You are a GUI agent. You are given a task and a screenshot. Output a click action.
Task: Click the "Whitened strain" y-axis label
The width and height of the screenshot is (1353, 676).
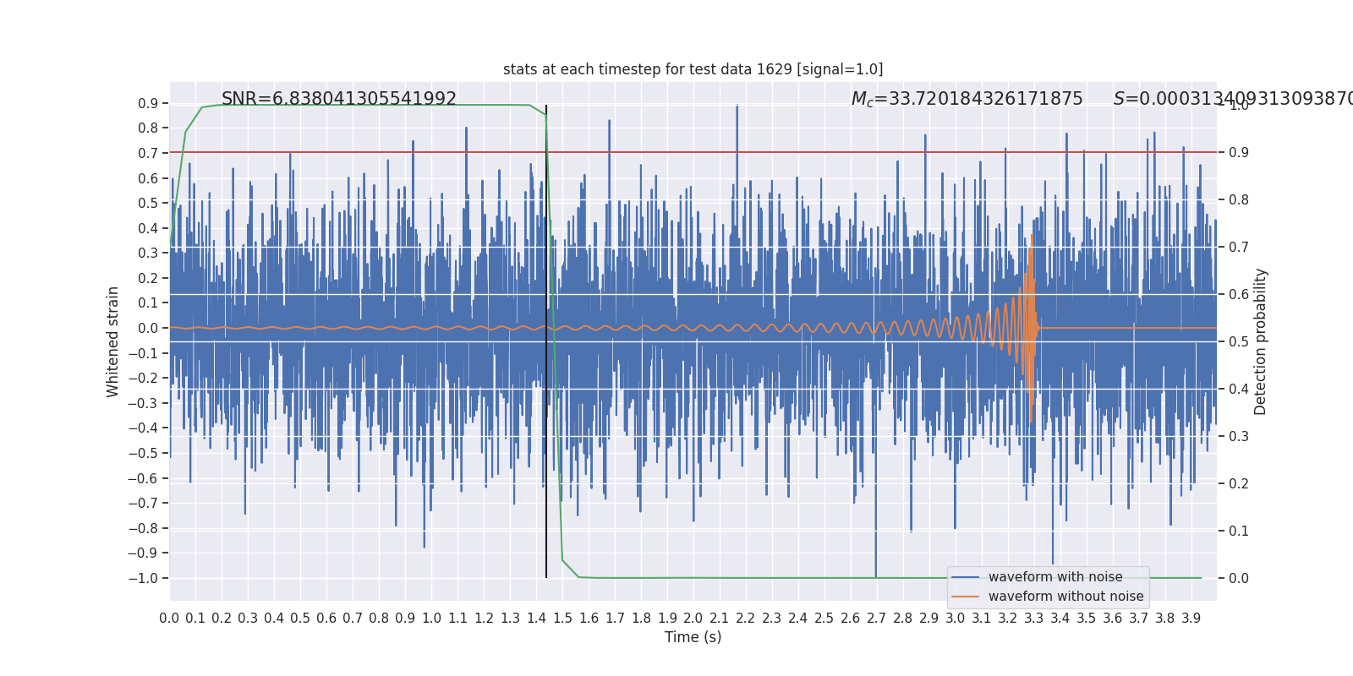113,341
